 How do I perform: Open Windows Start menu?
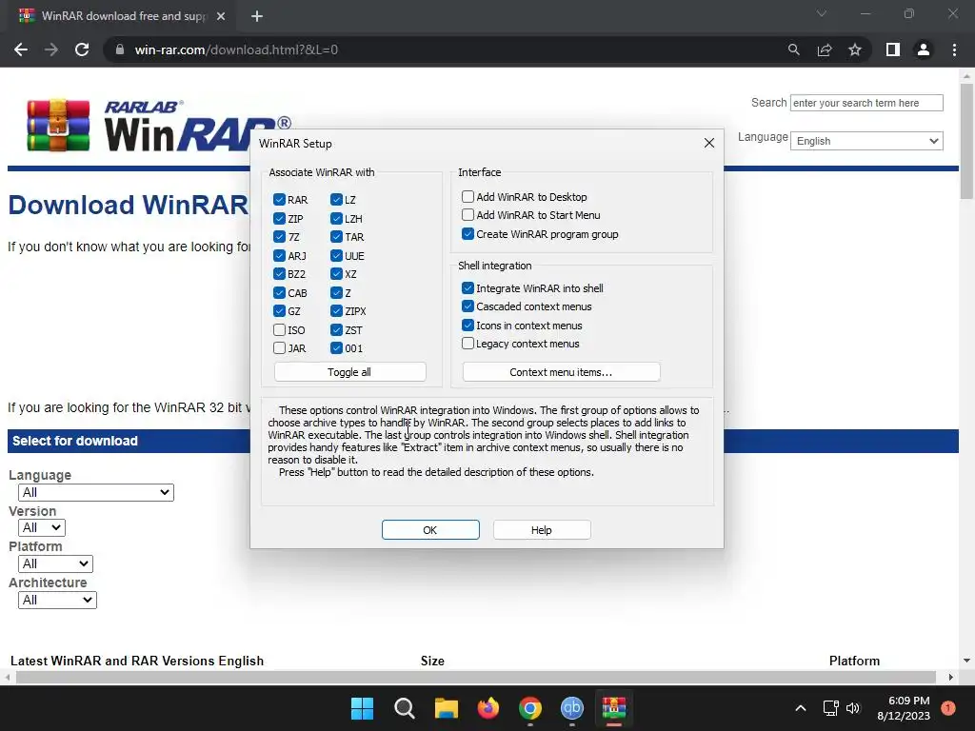[x=362, y=708]
